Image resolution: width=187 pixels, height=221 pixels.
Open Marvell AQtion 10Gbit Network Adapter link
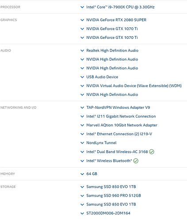click(x=122, y=125)
